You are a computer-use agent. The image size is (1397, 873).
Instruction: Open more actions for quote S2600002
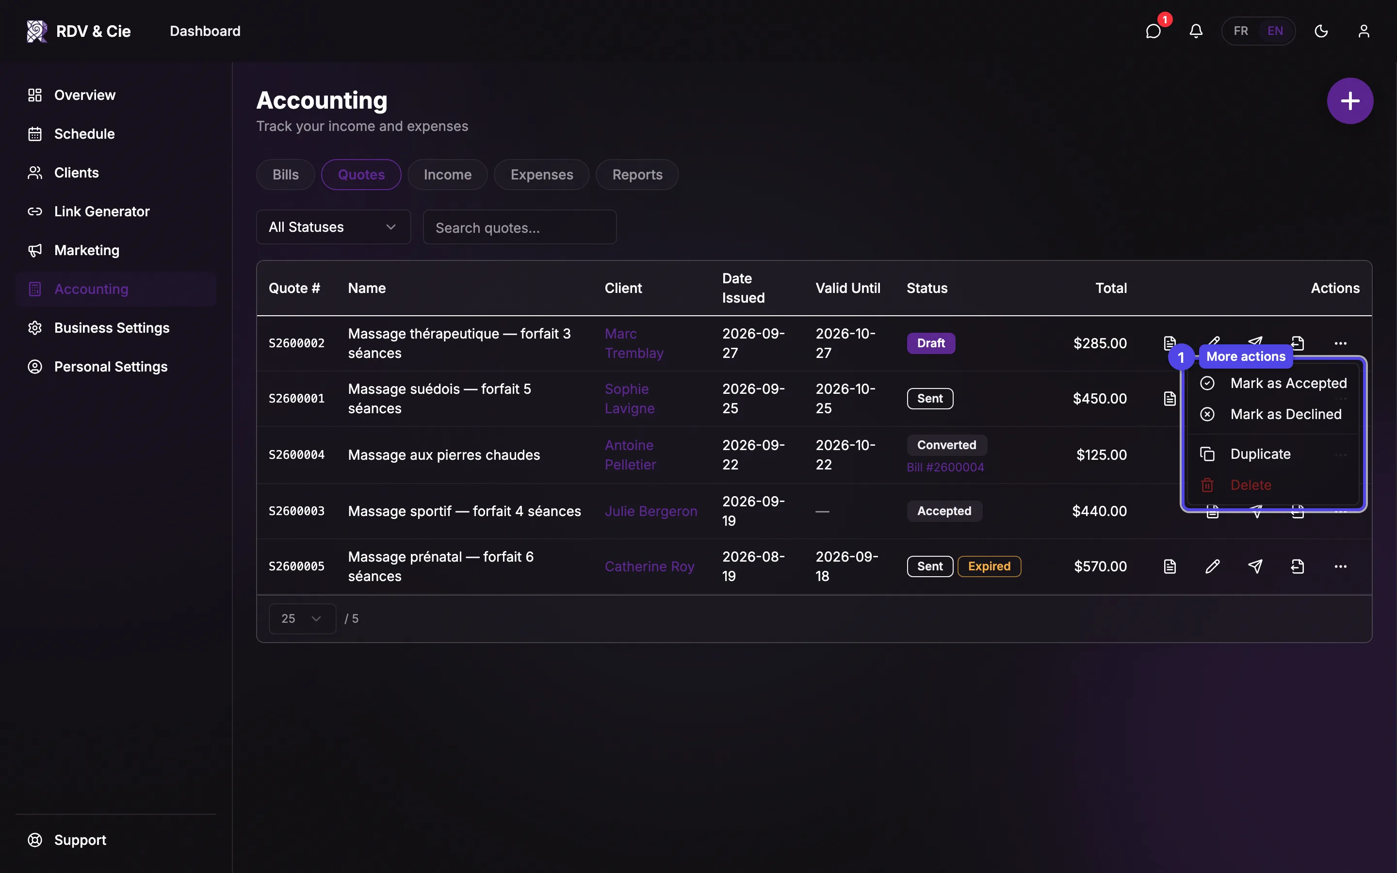(x=1340, y=343)
